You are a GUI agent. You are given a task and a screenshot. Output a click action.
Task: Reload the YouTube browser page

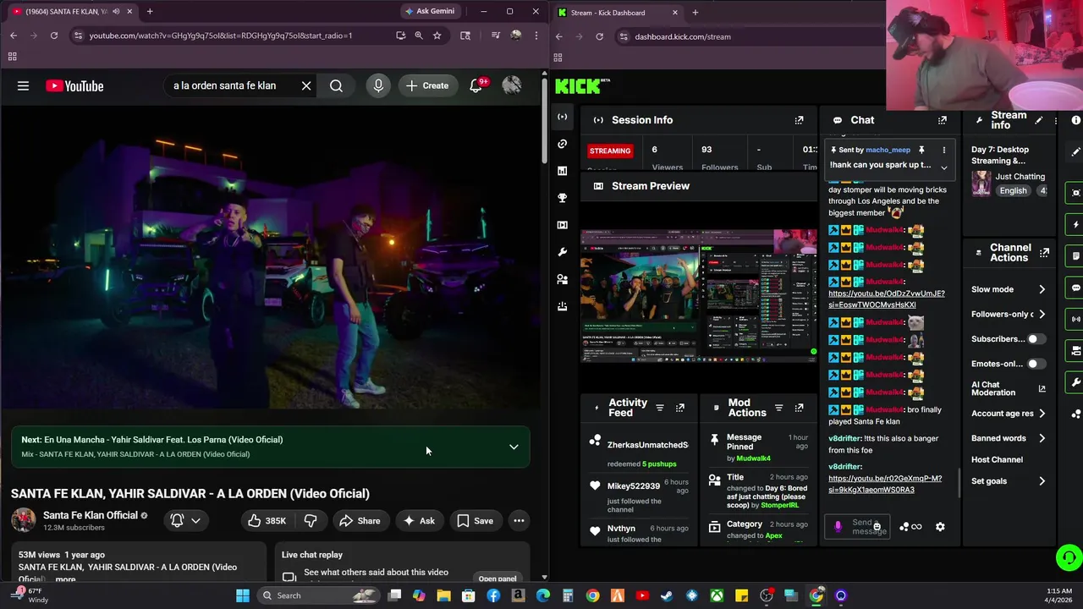[x=54, y=36]
